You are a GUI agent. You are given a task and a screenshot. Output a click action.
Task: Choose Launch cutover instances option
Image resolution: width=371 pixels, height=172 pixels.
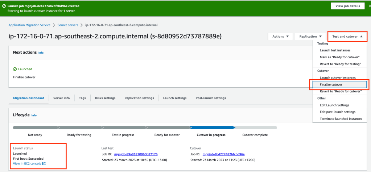(x=337, y=78)
